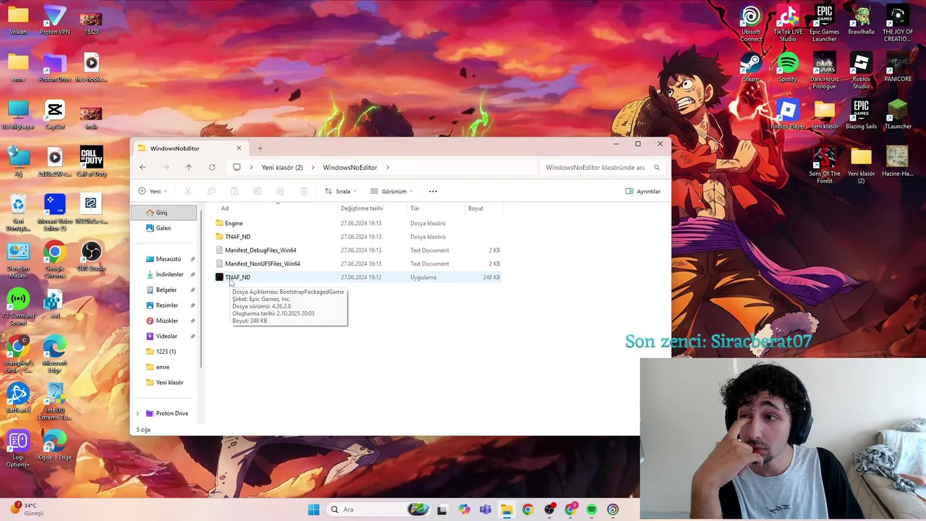Viewport: 926px width, 521px height.
Task: Sort by the Ad column header
Action: click(225, 208)
